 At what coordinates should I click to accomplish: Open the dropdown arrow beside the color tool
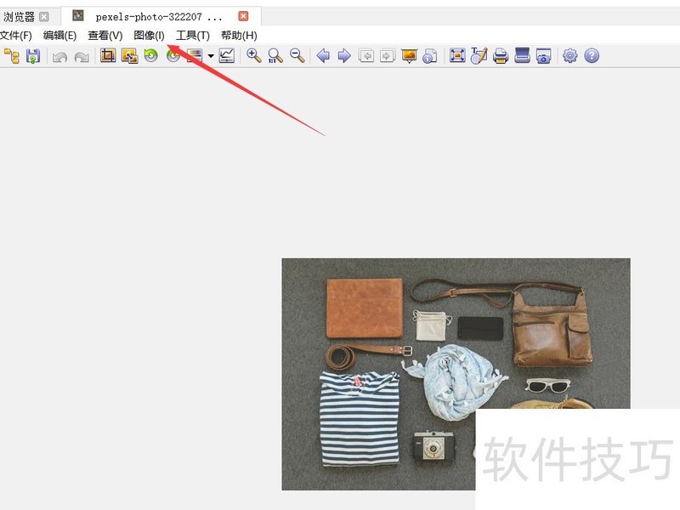[209, 56]
